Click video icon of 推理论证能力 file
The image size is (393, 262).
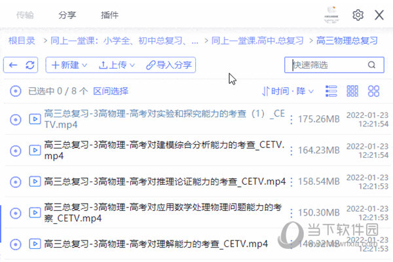35,181
